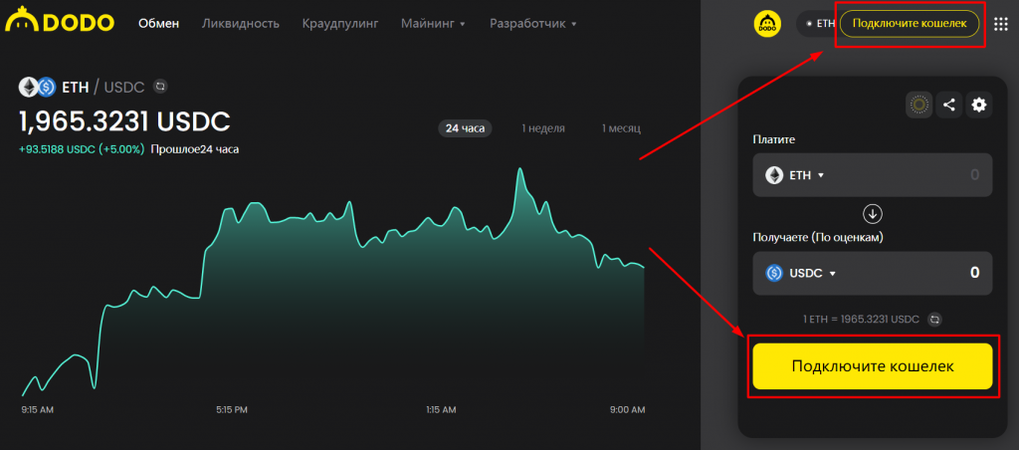Click the 1,965.3231 USDC price text

click(x=124, y=120)
